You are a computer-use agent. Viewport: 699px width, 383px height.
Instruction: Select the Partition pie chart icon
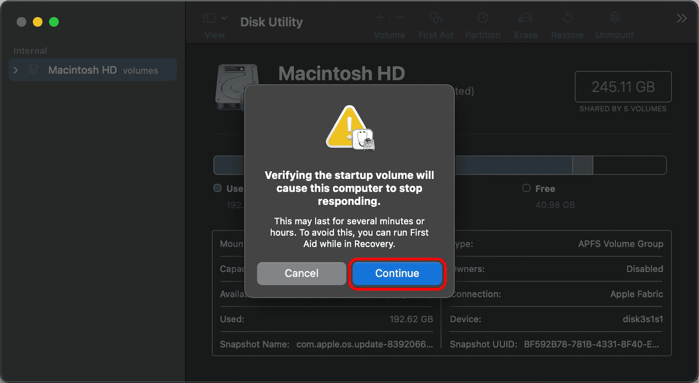coord(483,18)
